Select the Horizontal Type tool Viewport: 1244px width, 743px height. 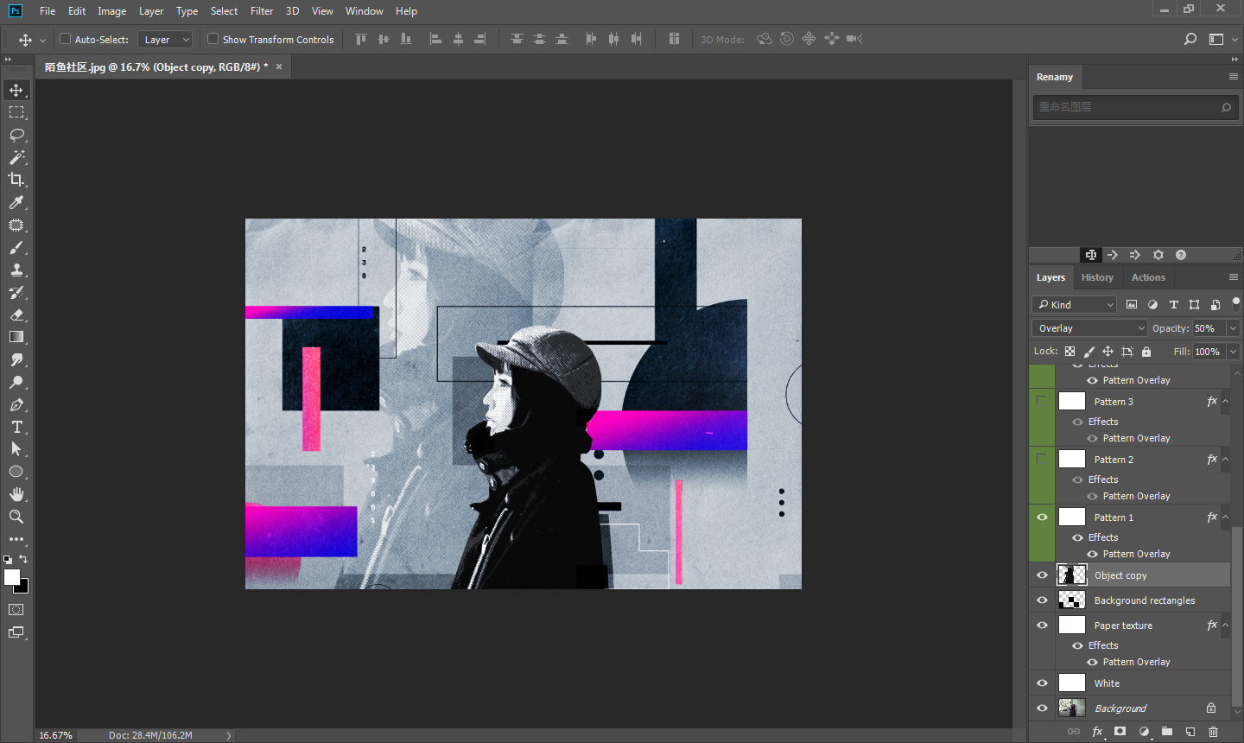point(16,427)
